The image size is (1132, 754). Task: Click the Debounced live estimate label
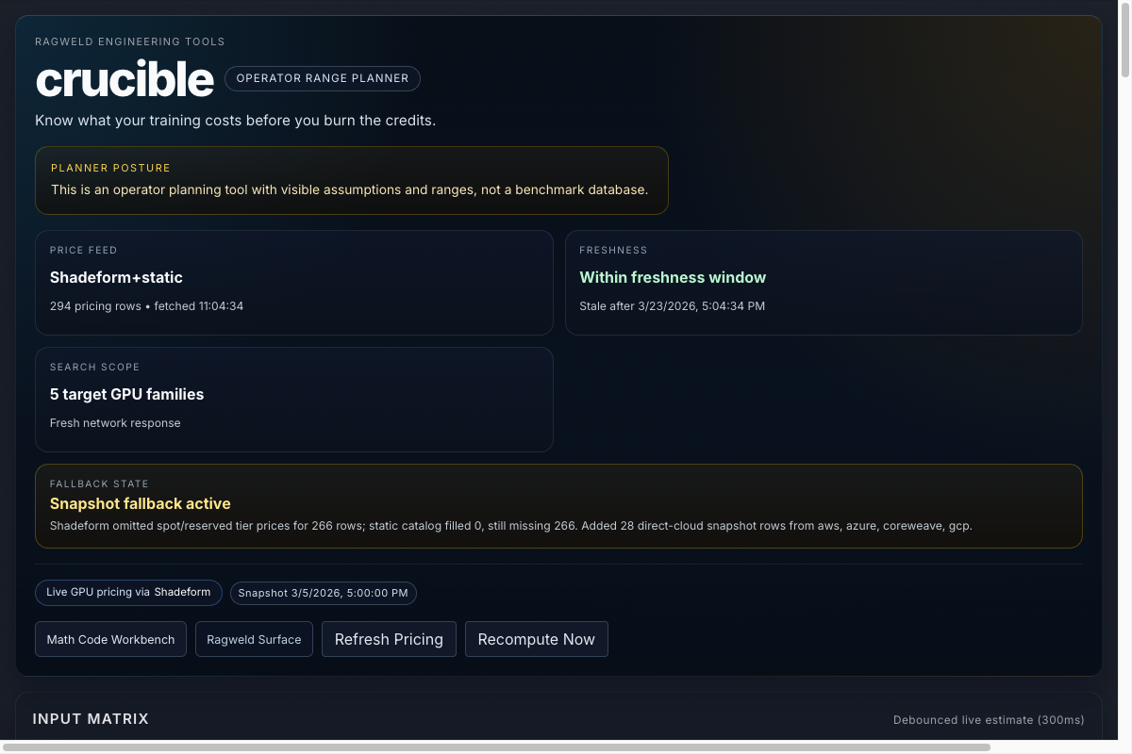[x=989, y=720]
